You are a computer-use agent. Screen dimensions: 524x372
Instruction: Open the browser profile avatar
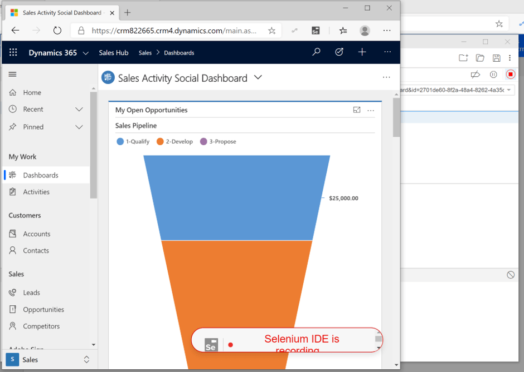365,31
